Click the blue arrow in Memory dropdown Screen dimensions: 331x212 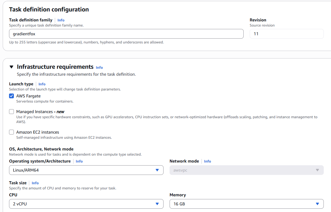(x=317, y=204)
